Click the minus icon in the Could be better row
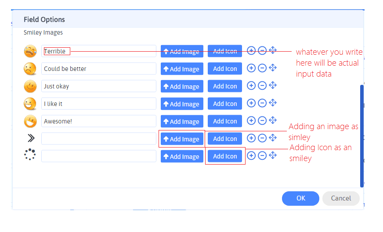 262,68
